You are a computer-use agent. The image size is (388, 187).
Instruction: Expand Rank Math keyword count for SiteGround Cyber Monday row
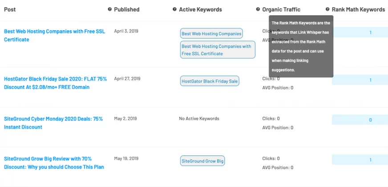[360, 120]
